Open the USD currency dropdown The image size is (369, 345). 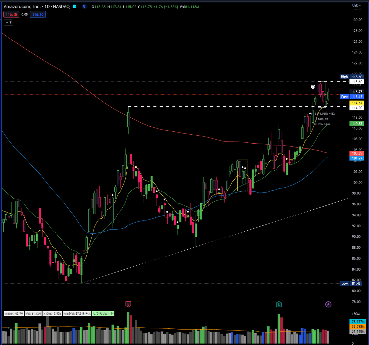pos(357,5)
